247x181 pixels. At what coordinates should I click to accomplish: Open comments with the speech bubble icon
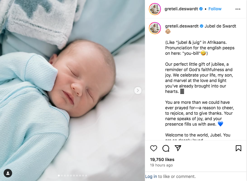(x=166, y=148)
